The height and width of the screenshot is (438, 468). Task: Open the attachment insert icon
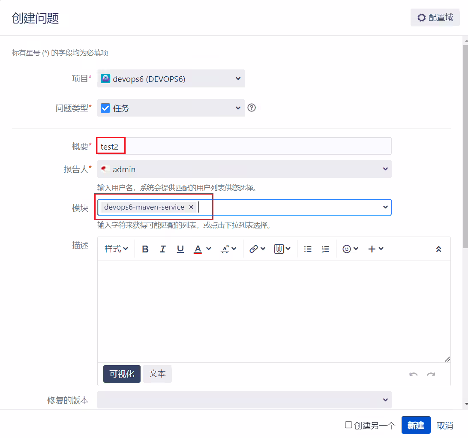coord(279,249)
